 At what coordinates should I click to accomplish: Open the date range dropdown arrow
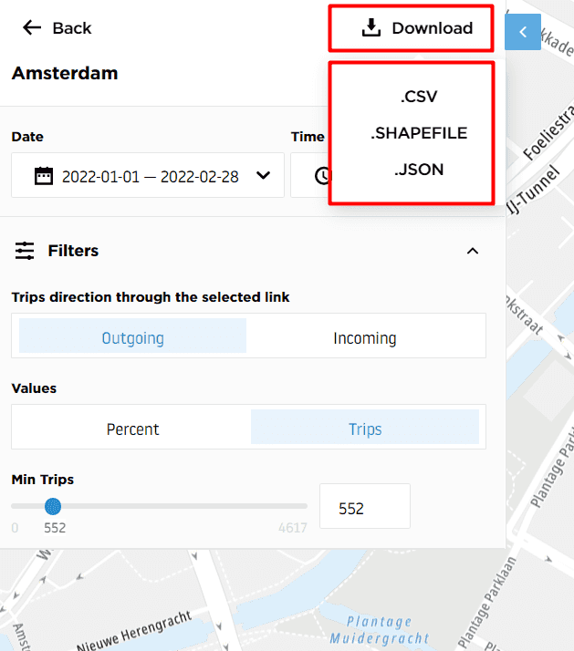(x=263, y=176)
